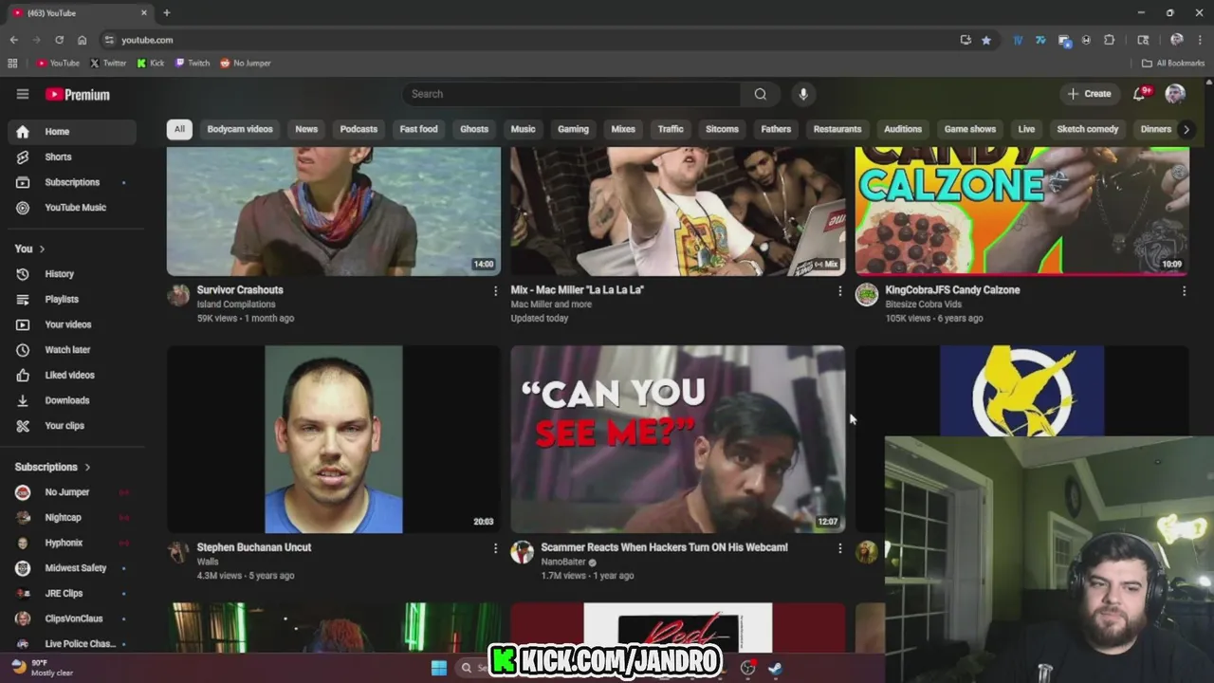Select the Gaming chip
Screen dimensions: 1214x683
(x=573, y=129)
